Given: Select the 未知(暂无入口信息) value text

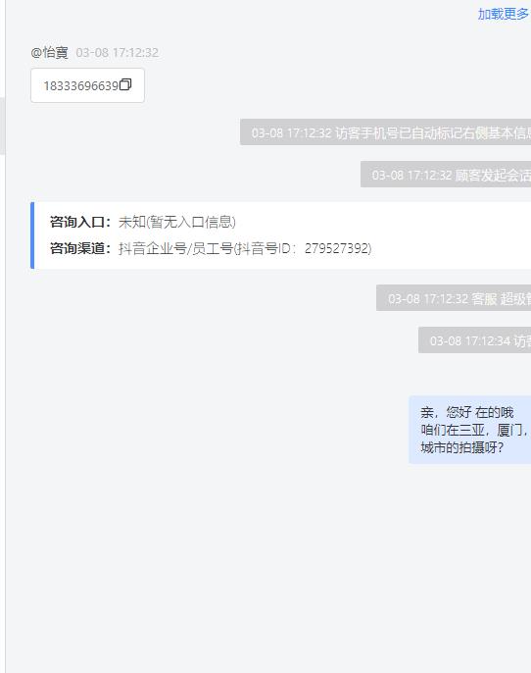Looking at the screenshot, I should [177, 223].
